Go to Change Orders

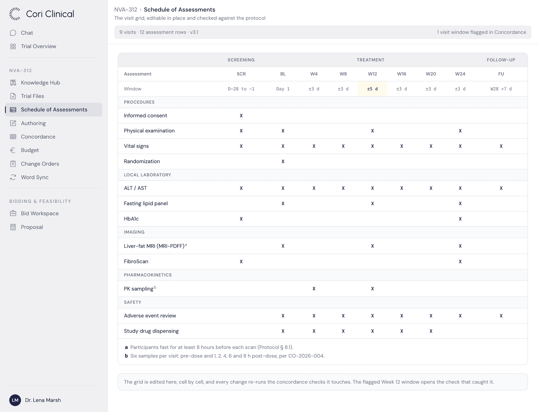pos(54,164)
